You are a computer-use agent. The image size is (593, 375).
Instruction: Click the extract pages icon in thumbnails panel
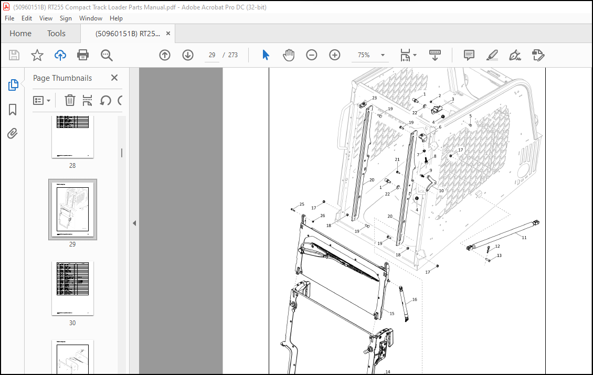click(x=87, y=101)
